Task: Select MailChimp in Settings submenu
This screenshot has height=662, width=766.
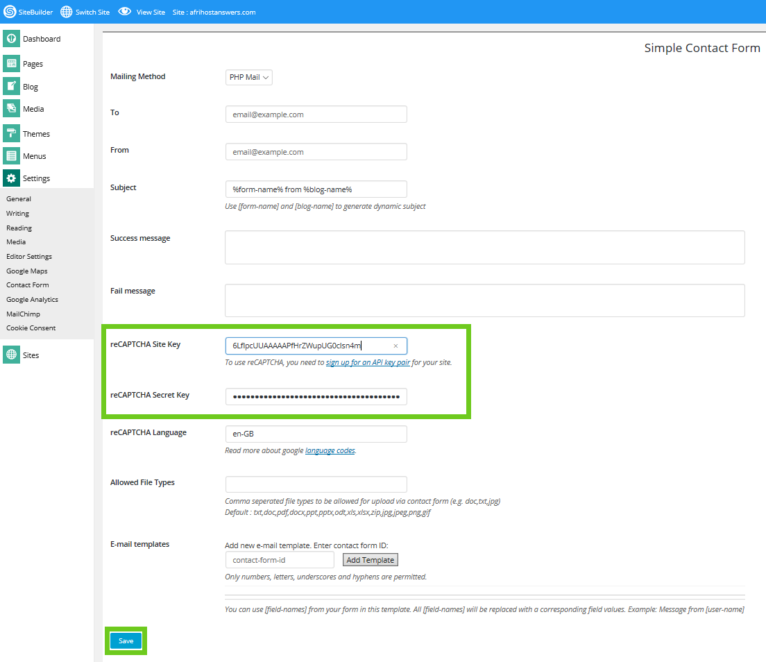Action: [x=23, y=314]
